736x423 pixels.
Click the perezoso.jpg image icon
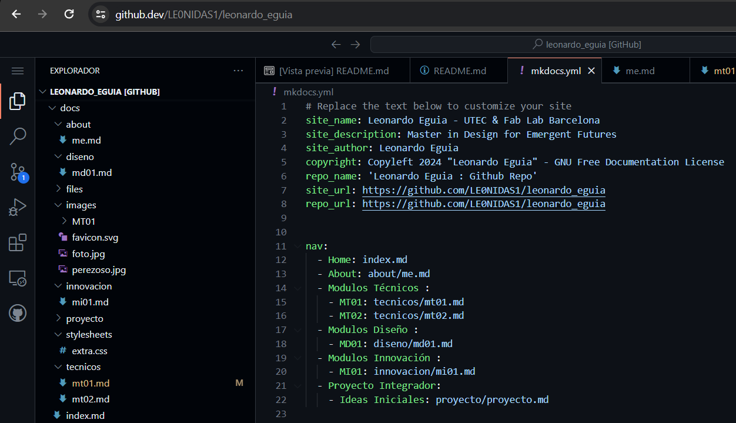63,270
